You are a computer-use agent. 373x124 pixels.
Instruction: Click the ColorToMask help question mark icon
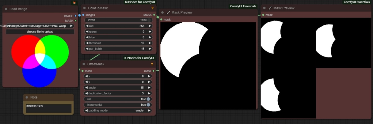(x=152, y=8)
